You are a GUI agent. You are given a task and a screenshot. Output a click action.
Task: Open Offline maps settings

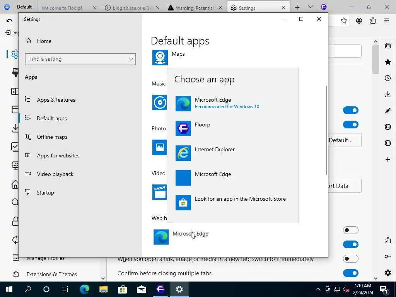click(46, 137)
